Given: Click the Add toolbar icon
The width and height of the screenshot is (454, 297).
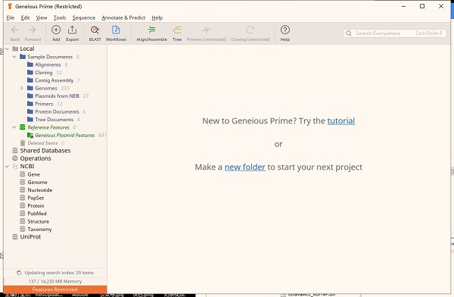Looking at the screenshot, I should [56, 33].
